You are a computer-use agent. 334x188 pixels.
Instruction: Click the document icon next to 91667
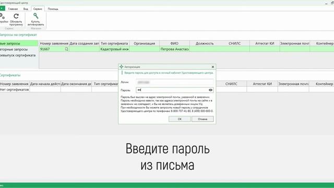[x=66, y=49]
